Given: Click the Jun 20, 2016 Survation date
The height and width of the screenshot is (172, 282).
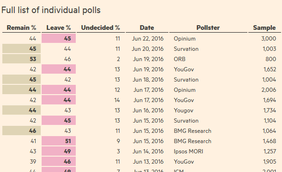Looking at the screenshot, I should (x=147, y=49).
